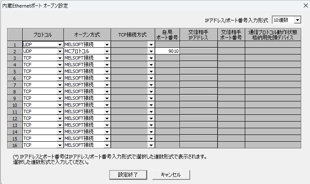
Task: Open the open-method dropdown in row 2
Action: point(107,51)
